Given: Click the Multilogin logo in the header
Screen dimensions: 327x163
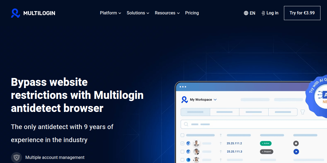Looking at the screenshot, I should point(33,13).
